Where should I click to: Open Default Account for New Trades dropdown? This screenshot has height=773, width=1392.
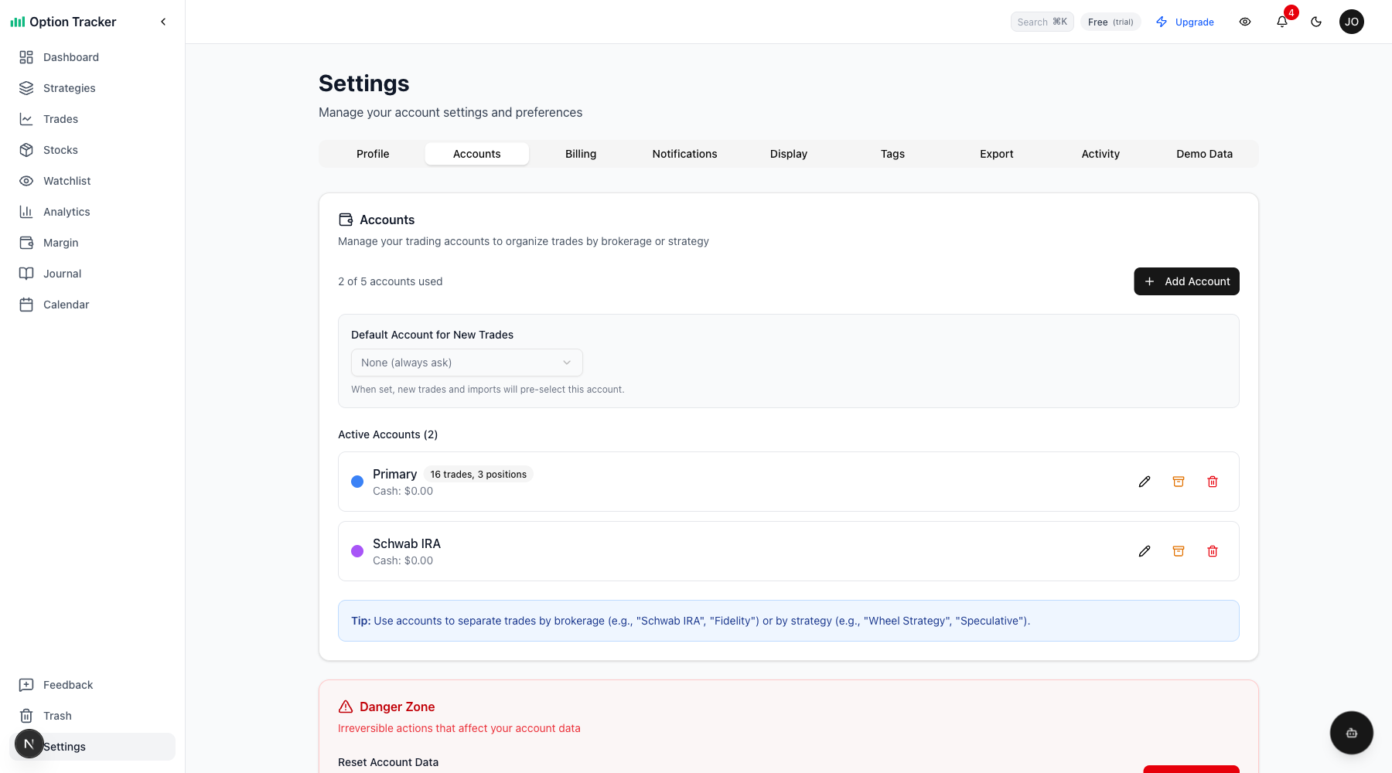tap(466, 363)
